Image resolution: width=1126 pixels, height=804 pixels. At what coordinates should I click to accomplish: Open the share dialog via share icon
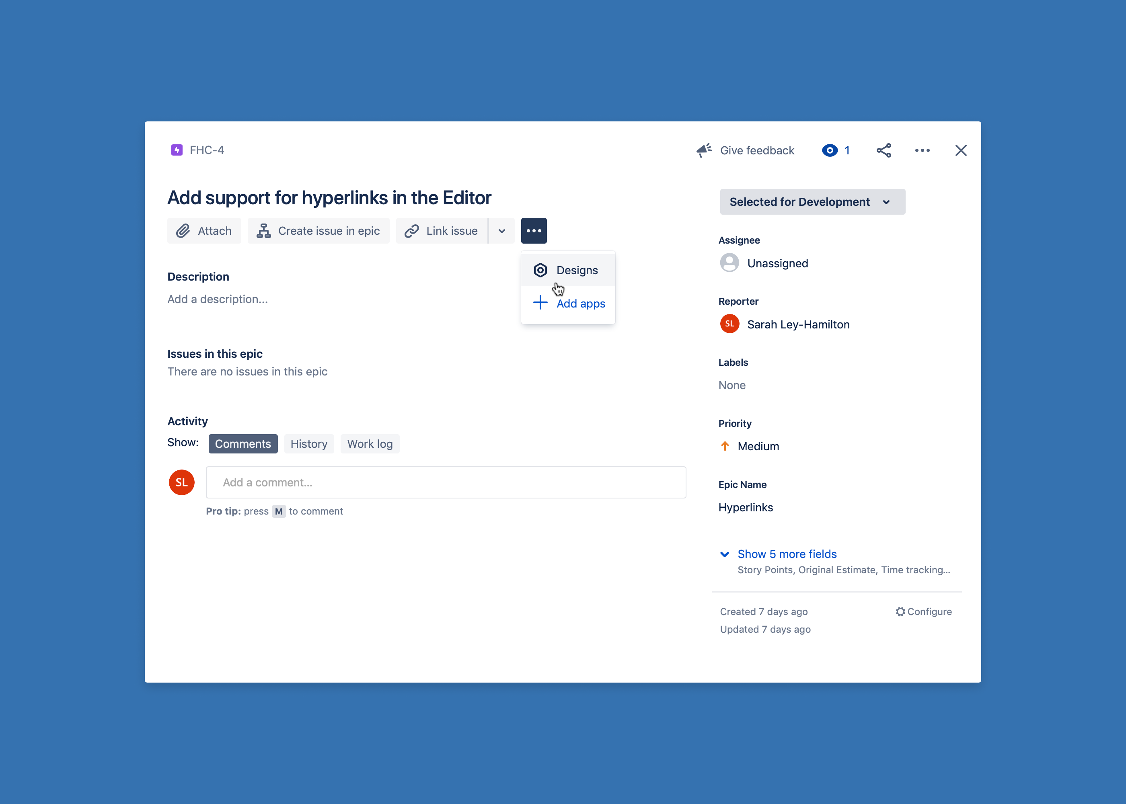click(884, 150)
